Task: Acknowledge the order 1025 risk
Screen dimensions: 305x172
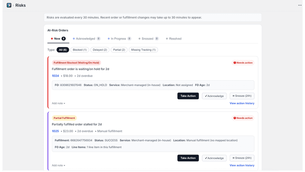Action: coord(214,158)
